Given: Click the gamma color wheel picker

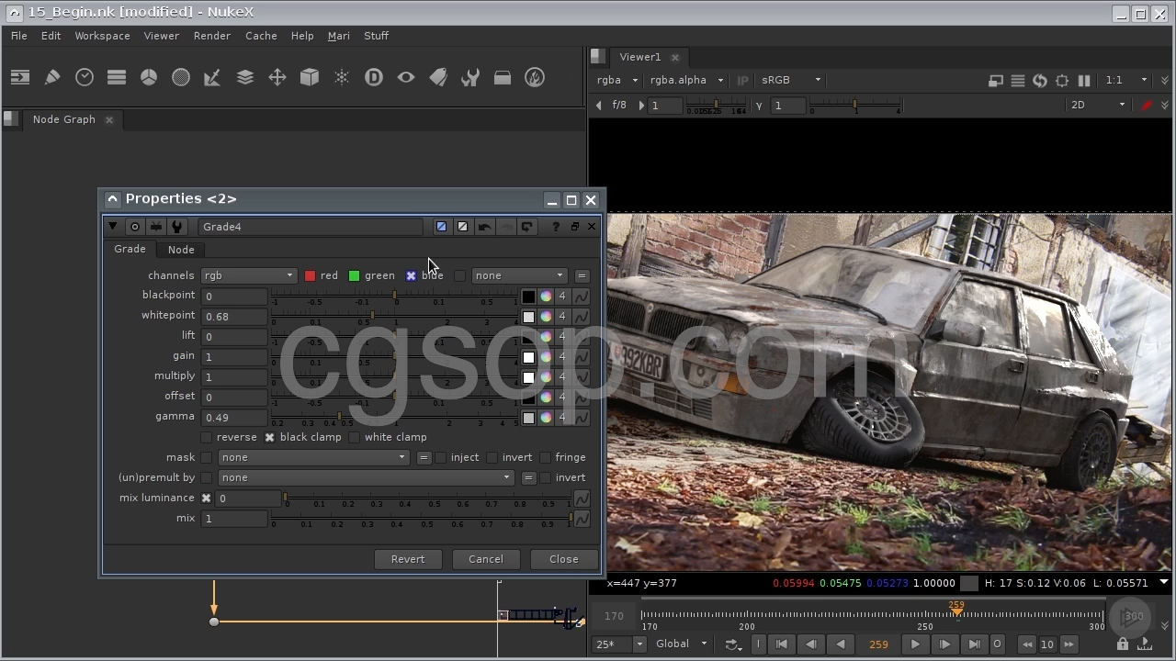Looking at the screenshot, I should coord(546,418).
